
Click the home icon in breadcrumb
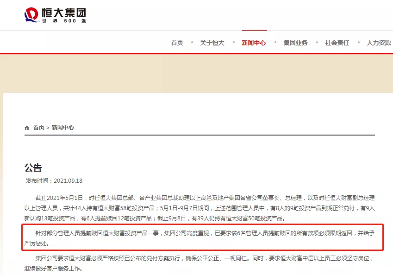(27, 128)
